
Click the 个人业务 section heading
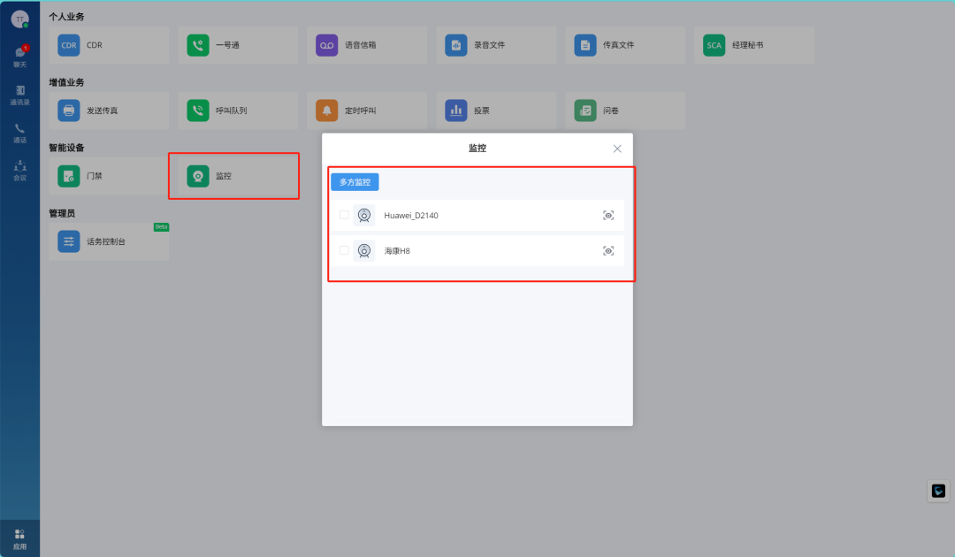click(66, 17)
